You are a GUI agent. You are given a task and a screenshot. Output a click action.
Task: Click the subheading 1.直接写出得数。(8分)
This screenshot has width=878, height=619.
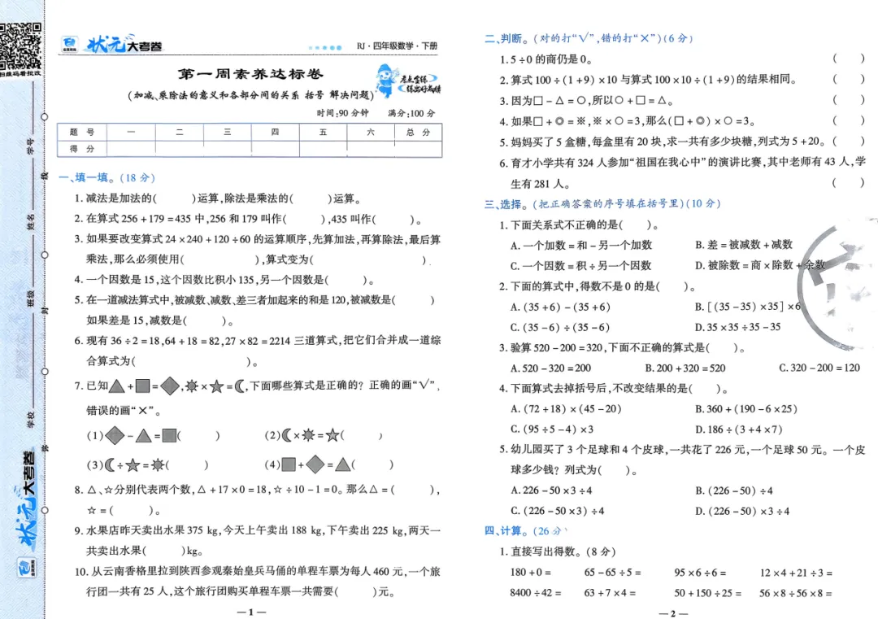tap(558, 551)
